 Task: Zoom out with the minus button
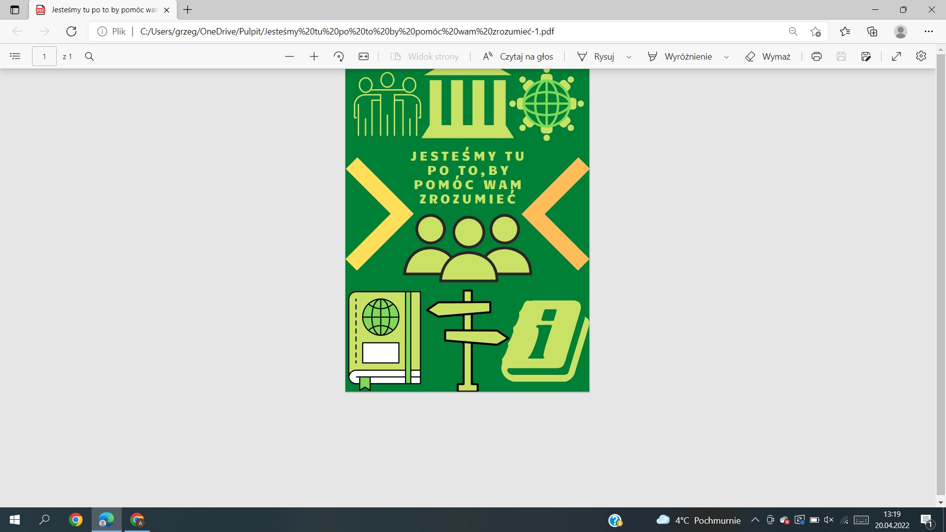coord(289,56)
